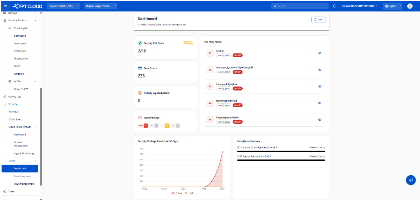Image resolution: width=420 pixels, height=200 pixels.
Task: Click the Total Assets card icon
Action: 140,68
